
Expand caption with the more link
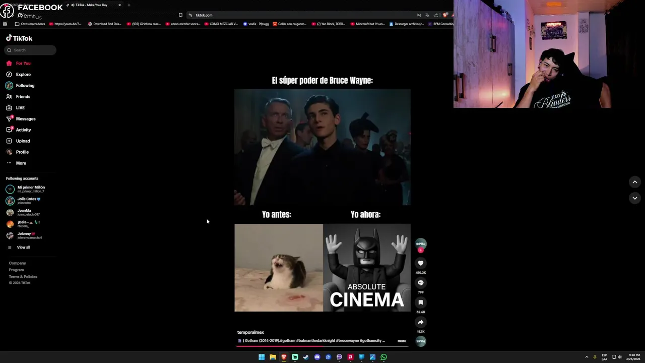tap(402, 341)
